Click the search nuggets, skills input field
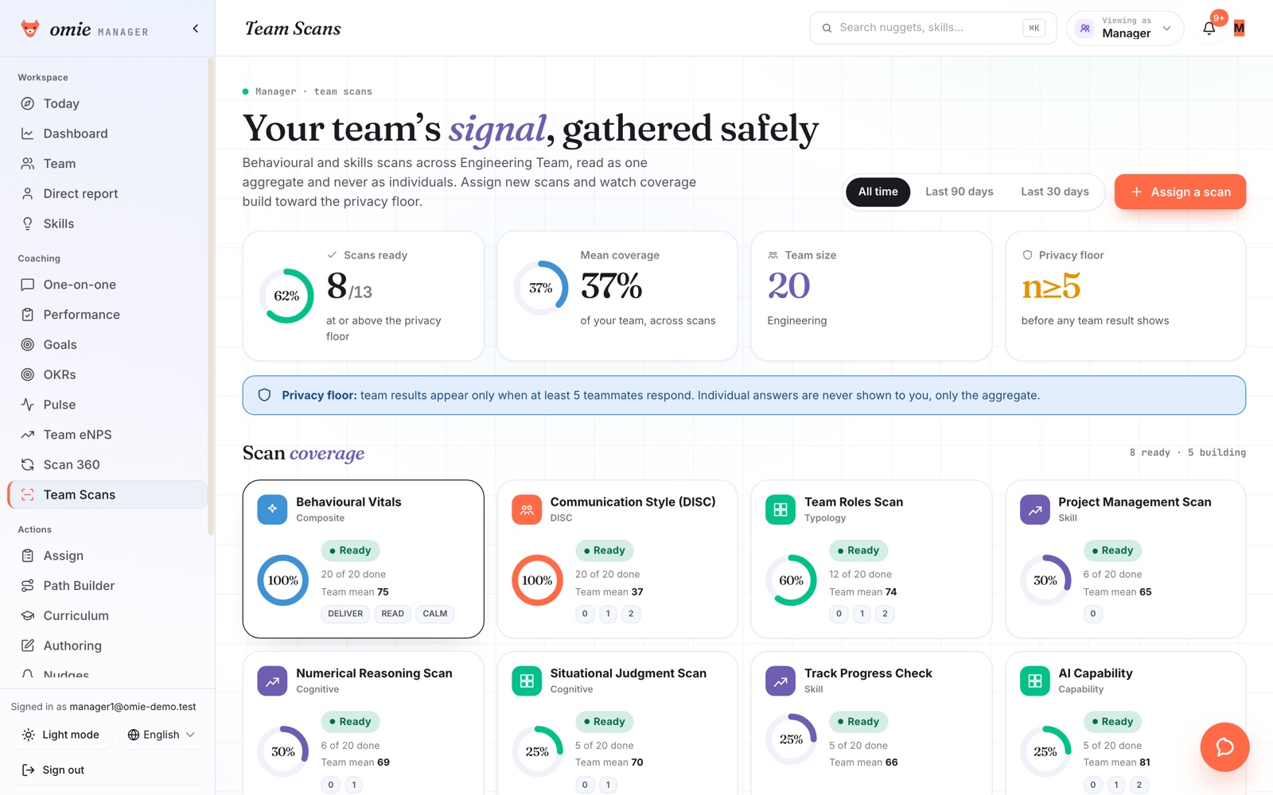The width and height of the screenshot is (1273, 795). click(x=932, y=28)
